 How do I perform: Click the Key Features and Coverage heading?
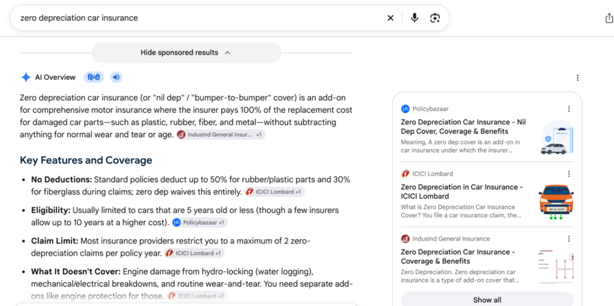coord(86,160)
